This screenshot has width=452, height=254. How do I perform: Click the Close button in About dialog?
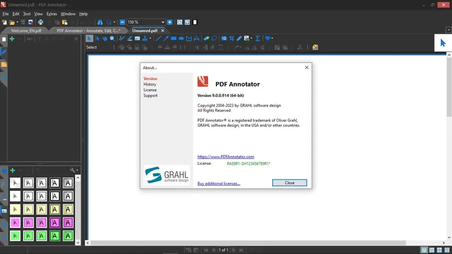[x=289, y=183]
